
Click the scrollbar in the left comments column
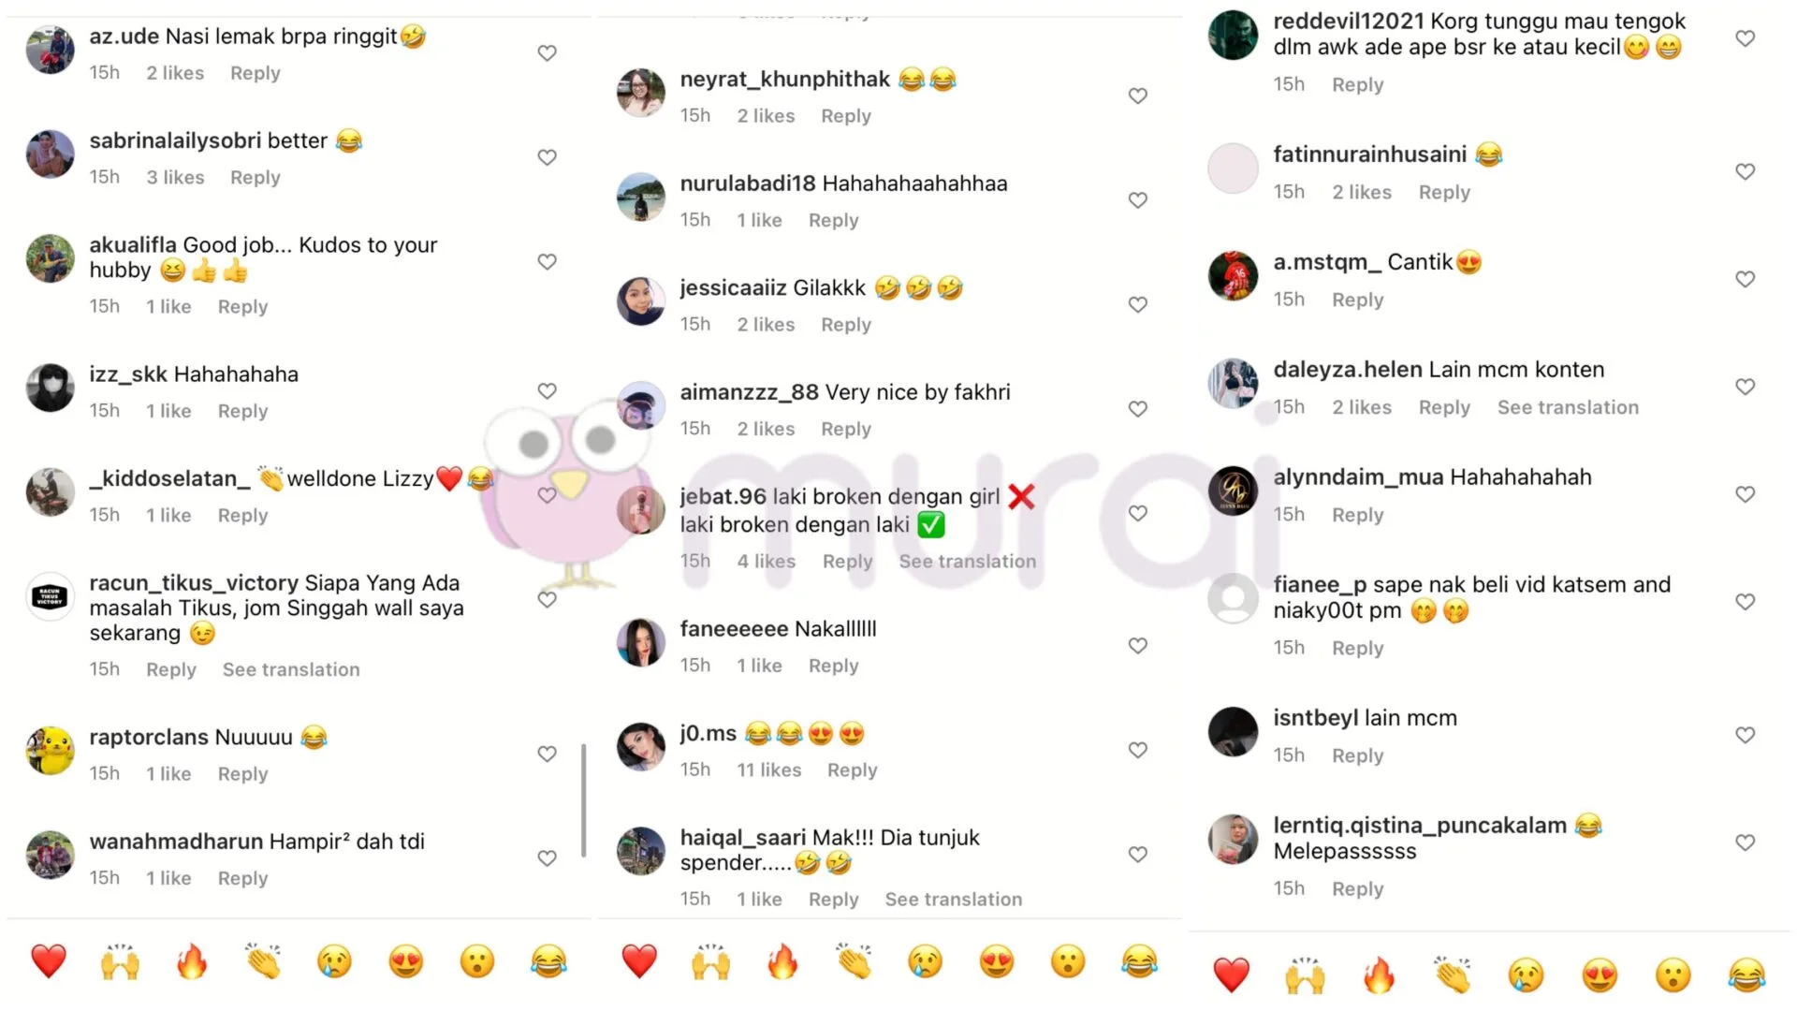point(583,800)
